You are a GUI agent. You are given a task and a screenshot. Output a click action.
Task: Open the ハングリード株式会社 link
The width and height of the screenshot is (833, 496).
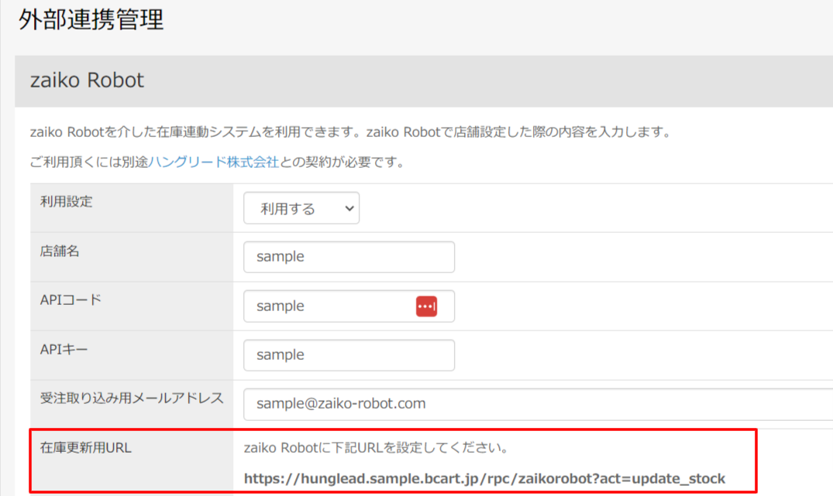[x=214, y=162]
